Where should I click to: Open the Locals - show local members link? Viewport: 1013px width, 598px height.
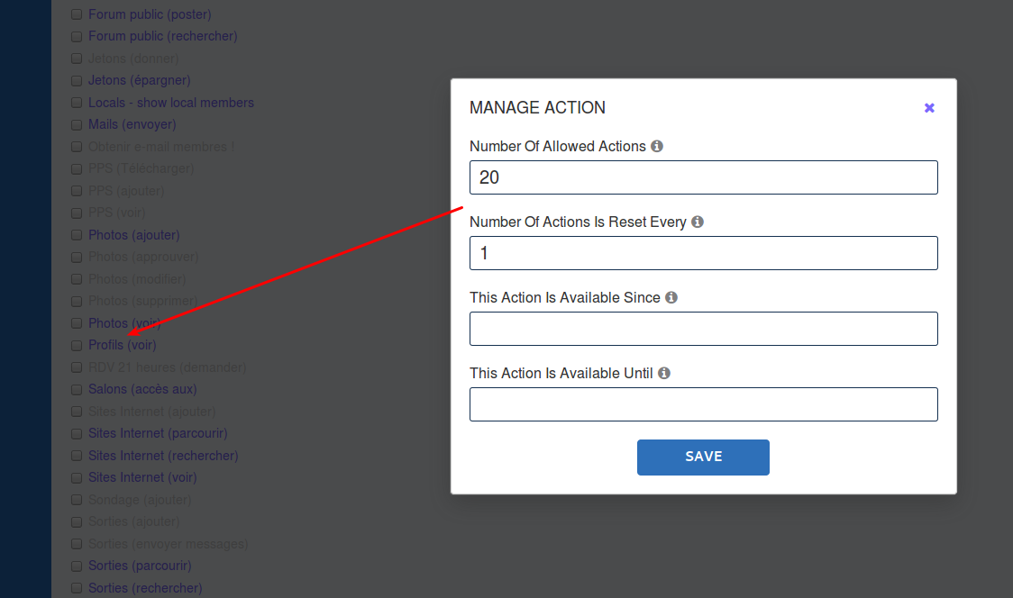[171, 103]
